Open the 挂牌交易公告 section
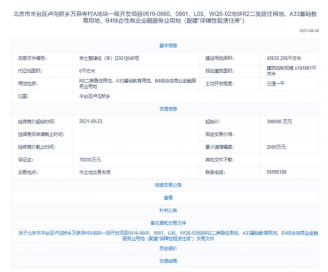The width and height of the screenshot is (328, 272). pyautogui.click(x=168, y=185)
